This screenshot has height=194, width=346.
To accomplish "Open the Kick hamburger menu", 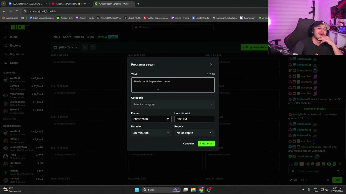I will (x=6, y=27).
